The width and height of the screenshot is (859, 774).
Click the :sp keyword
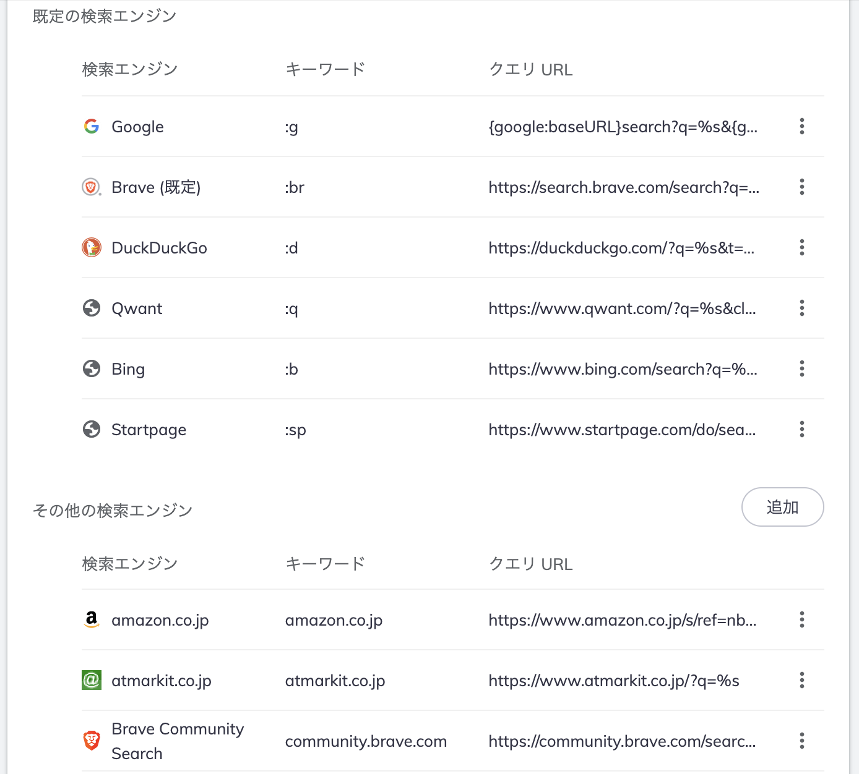(x=295, y=430)
